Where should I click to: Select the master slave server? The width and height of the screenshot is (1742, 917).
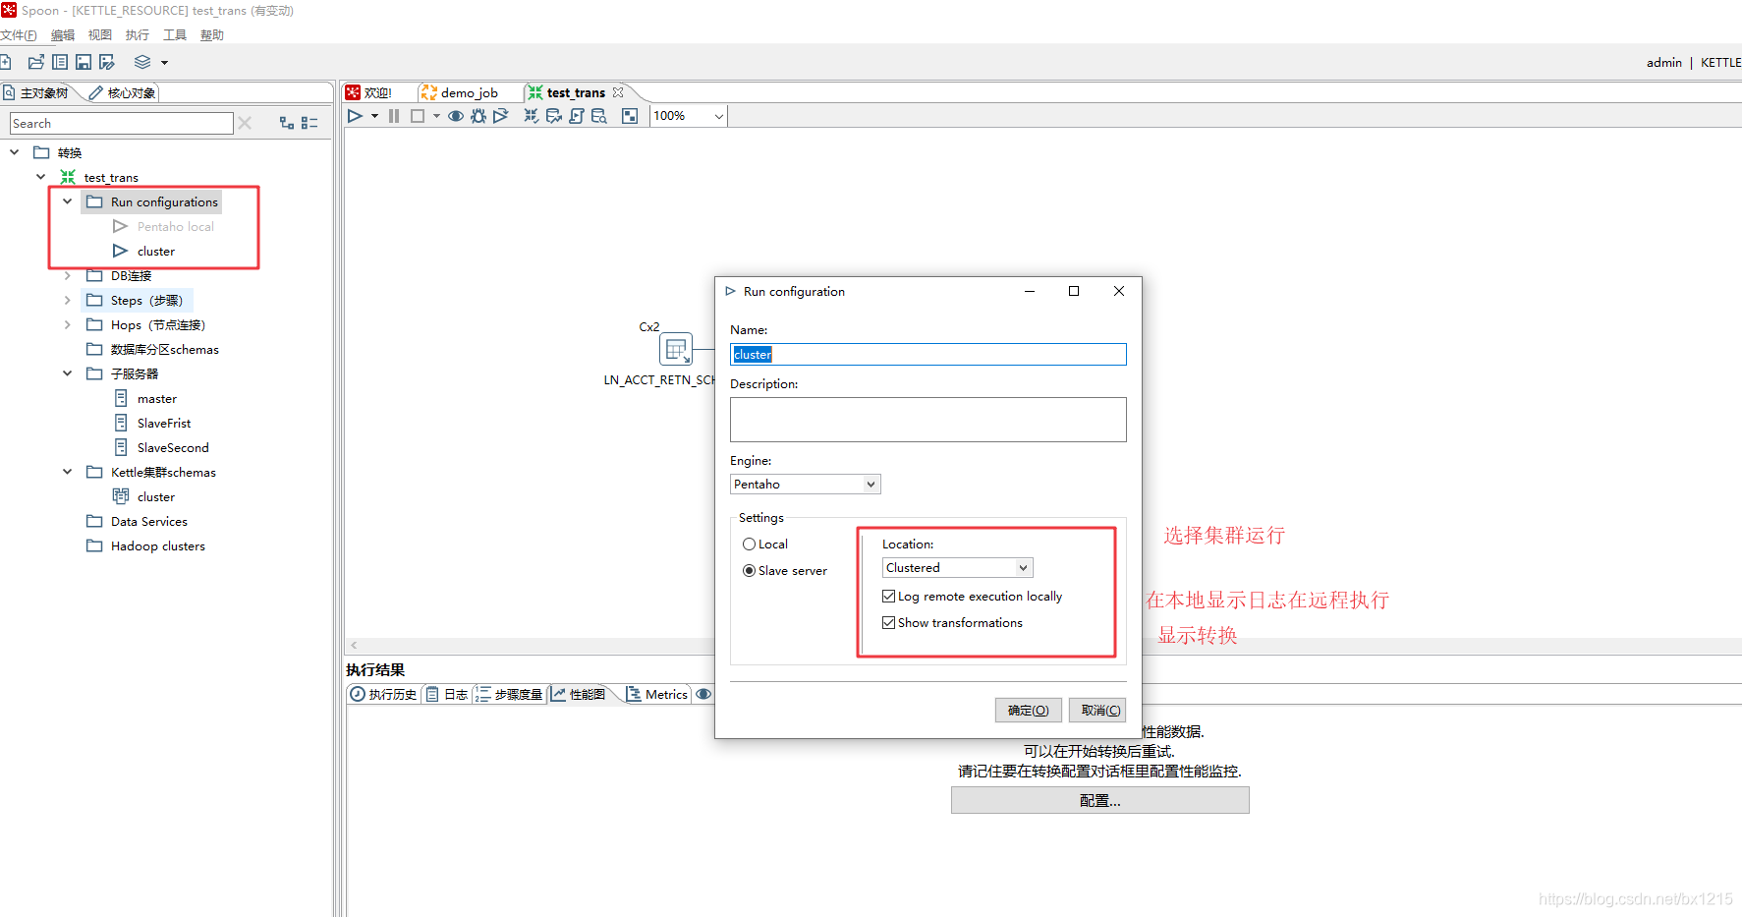[157, 399]
